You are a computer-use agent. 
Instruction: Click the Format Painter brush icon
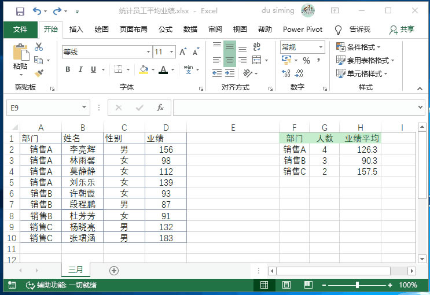[x=39, y=73]
